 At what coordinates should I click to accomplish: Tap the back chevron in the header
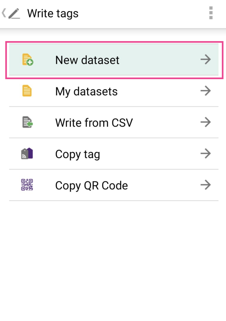tap(4, 13)
